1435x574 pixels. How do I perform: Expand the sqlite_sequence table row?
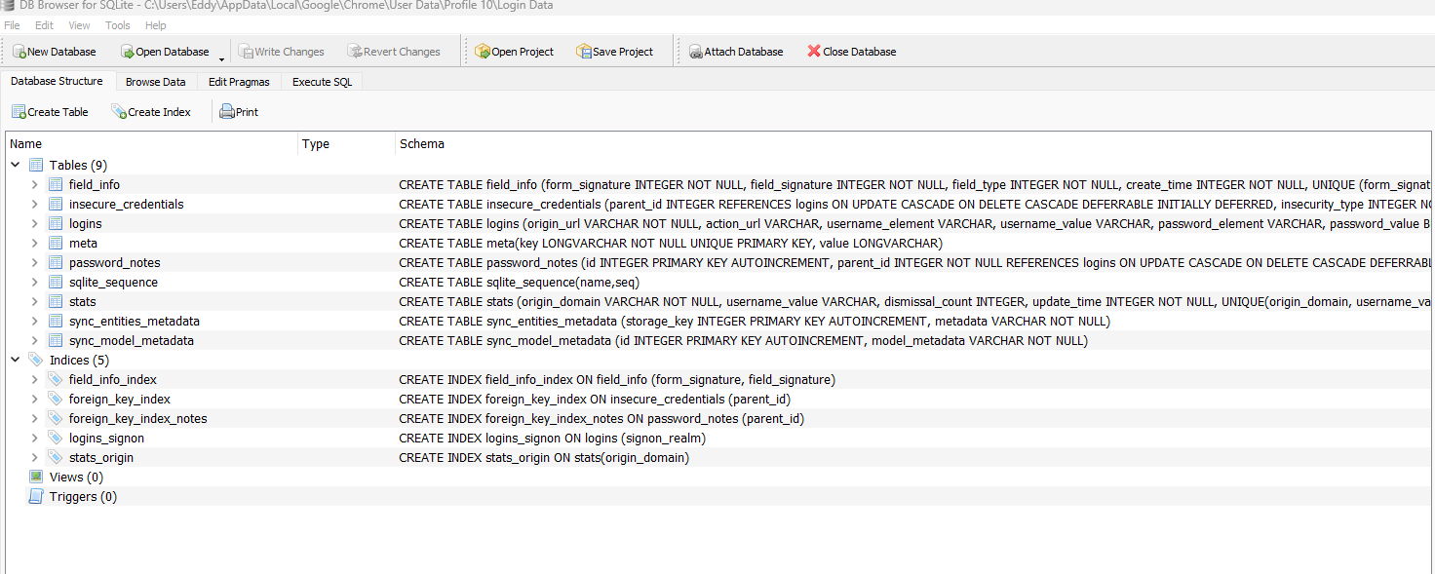coord(34,282)
